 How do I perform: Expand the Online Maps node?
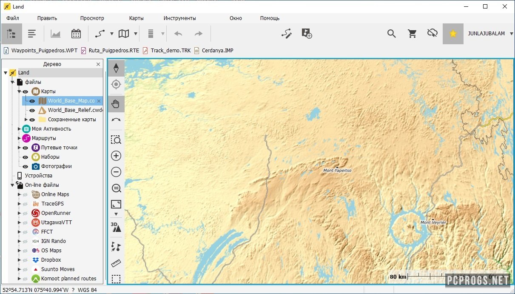[x=19, y=194]
